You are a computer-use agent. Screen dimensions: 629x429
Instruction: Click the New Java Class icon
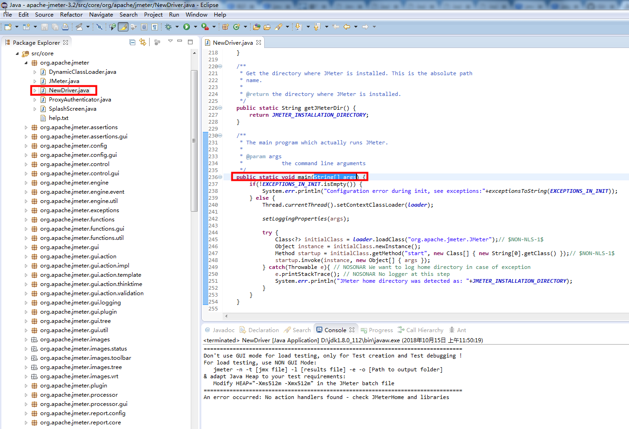pos(236,27)
